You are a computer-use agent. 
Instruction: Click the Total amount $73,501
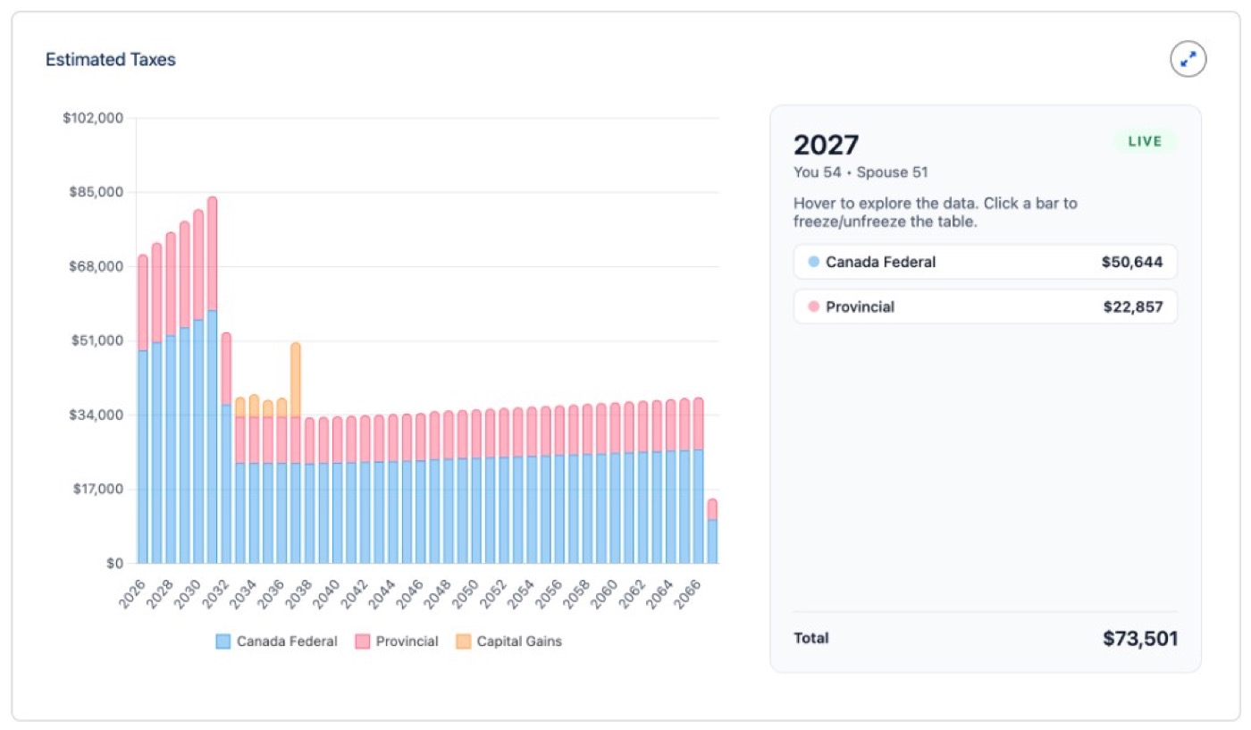(1140, 639)
